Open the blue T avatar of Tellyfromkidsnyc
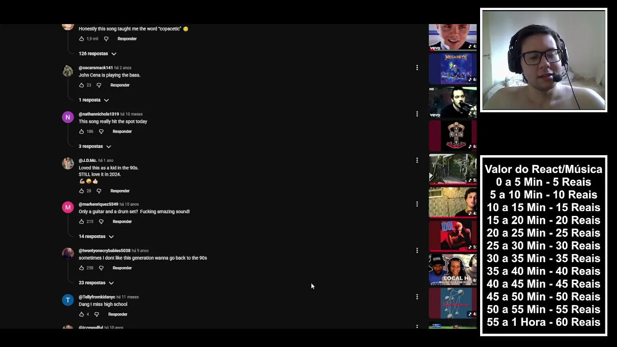 click(68, 300)
